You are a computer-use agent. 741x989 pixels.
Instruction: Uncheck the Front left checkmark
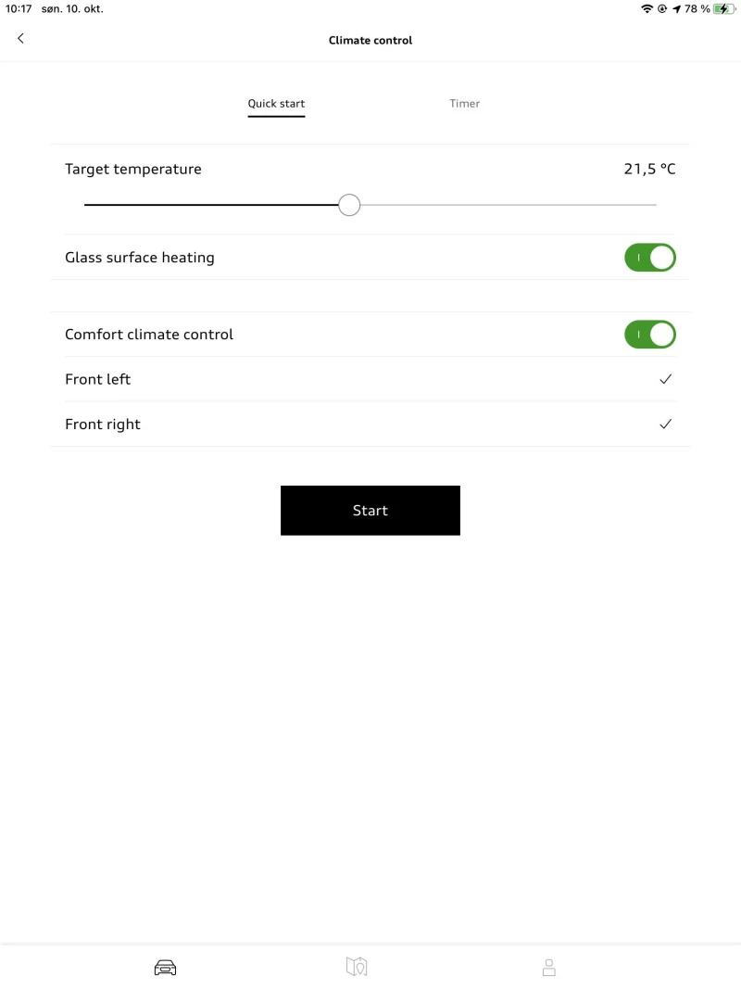coord(665,379)
